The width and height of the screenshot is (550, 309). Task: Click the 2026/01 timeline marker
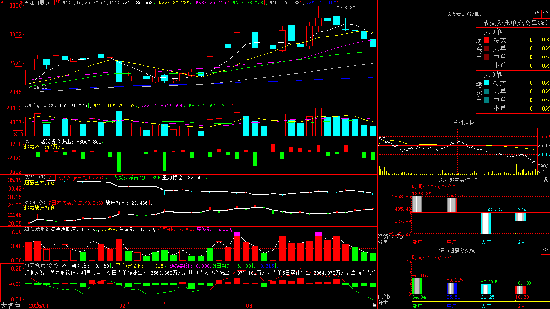[x=38, y=306]
